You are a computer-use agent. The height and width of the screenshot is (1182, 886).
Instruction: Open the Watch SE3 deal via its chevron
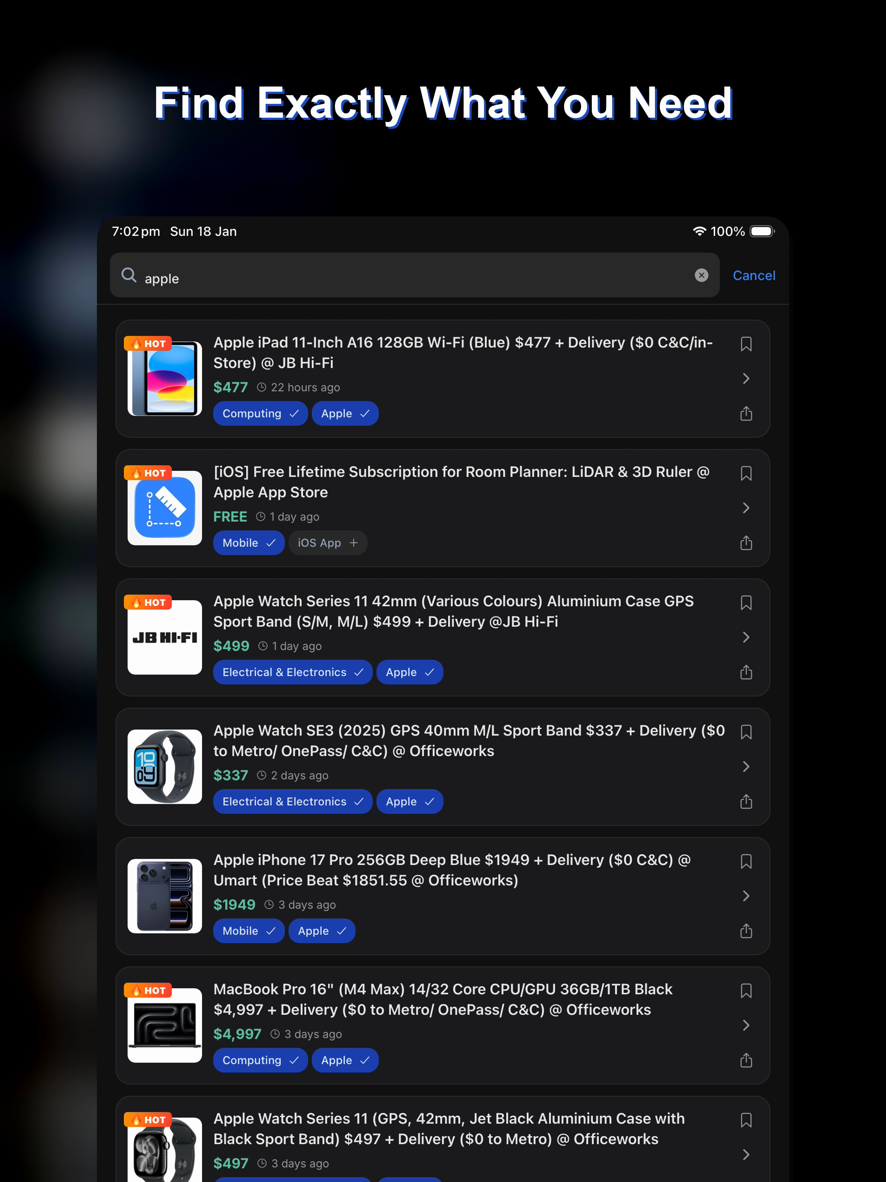746,766
